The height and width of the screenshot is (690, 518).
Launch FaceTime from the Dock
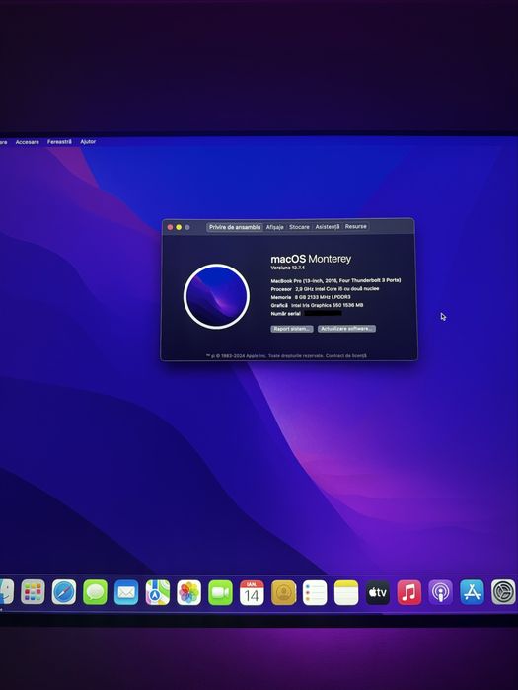220,592
